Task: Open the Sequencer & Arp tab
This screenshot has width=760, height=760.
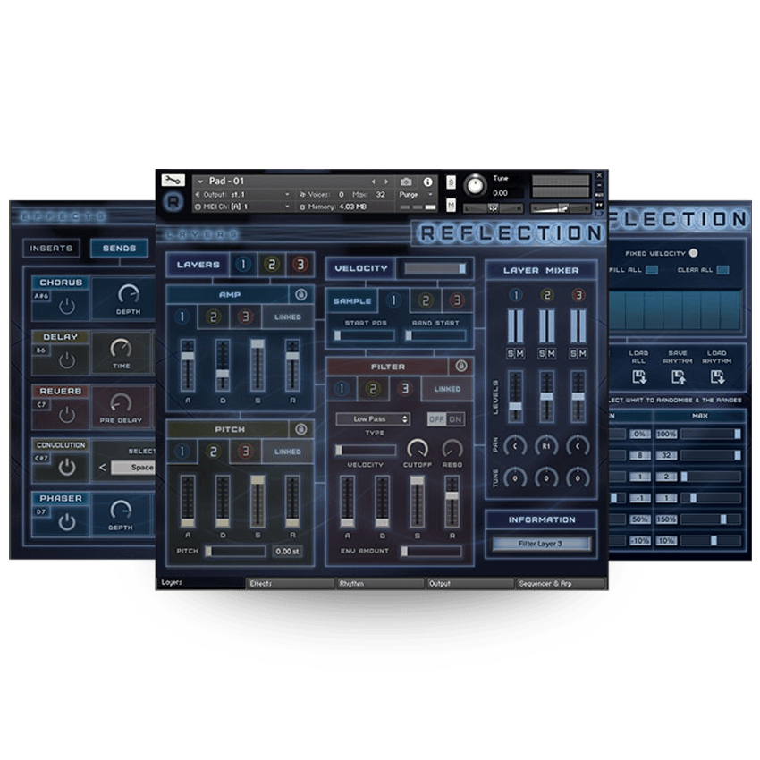Action: point(561,584)
